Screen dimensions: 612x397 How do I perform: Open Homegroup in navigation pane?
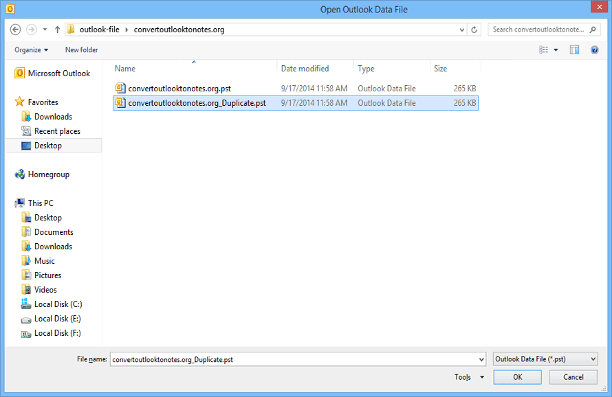point(42,174)
